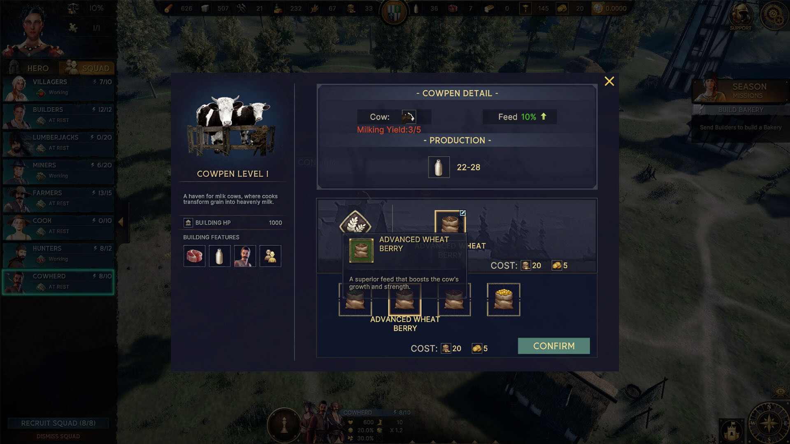Click the cow assignment icon next to Cow
790x444 pixels.
coord(409,117)
